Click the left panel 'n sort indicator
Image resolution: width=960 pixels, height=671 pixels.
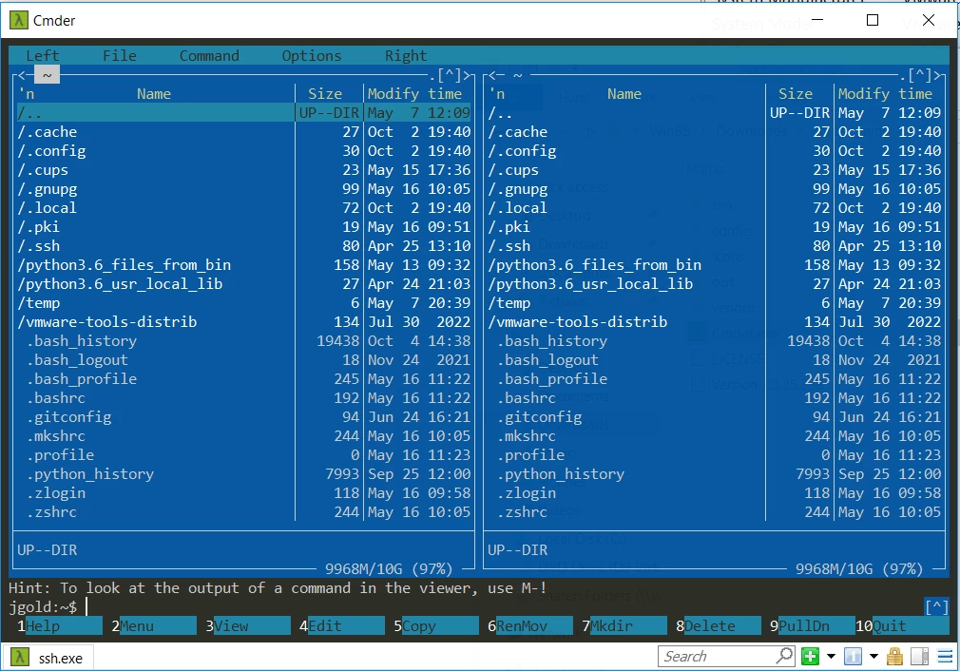pos(27,94)
